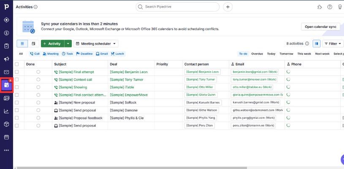The height and width of the screenshot is (169, 344).
Task: Tick checkbox for Context call row
Action: pos(17,79)
